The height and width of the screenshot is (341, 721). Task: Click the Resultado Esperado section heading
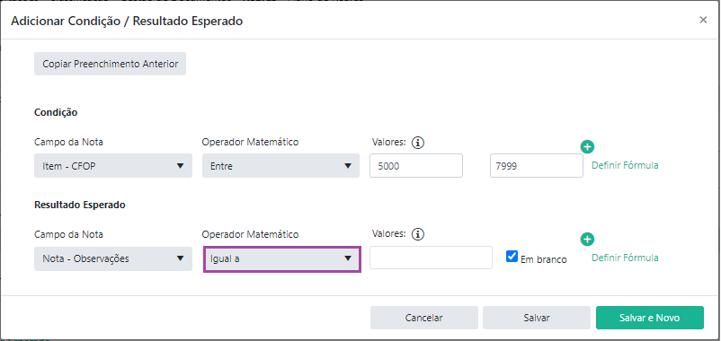pyautogui.click(x=79, y=205)
